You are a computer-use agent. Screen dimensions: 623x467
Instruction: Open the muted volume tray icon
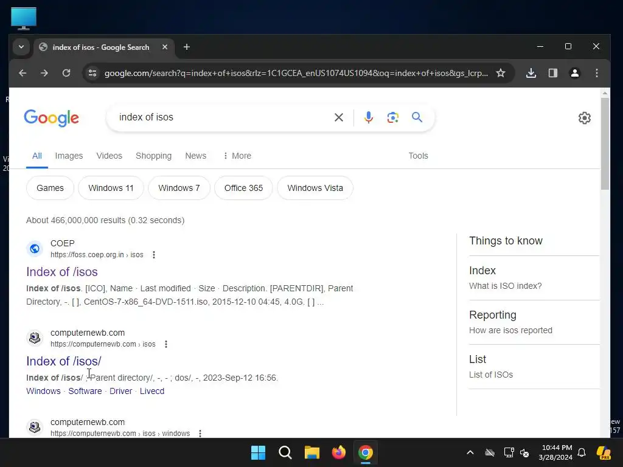pos(525,452)
